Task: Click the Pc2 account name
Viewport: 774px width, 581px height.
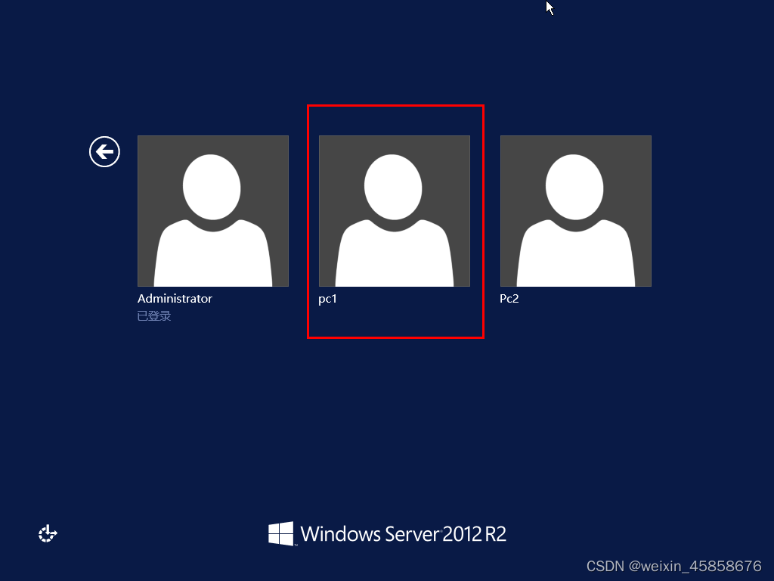Action: pyautogui.click(x=509, y=298)
